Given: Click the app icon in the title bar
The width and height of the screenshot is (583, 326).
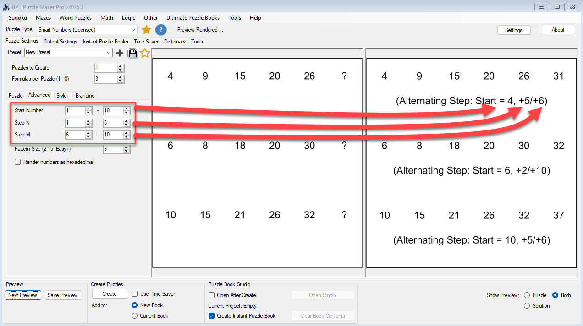Looking at the screenshot, I should (6, 7).
